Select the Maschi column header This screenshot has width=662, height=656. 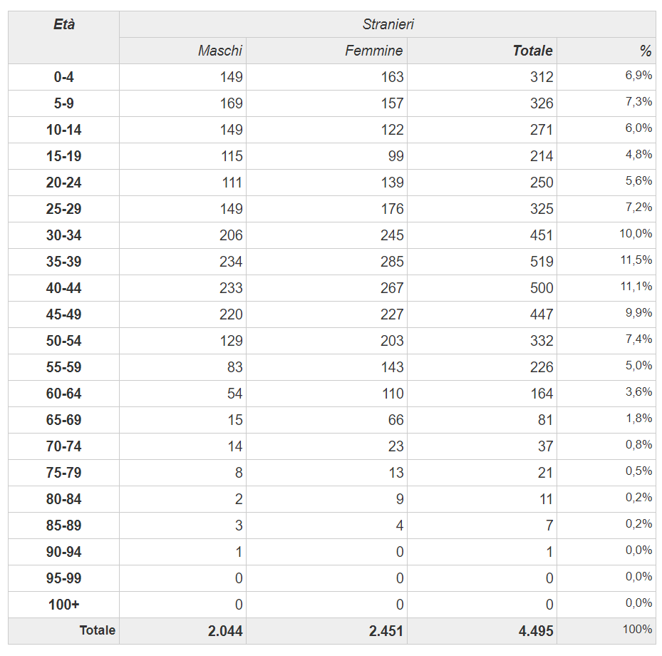220,51
